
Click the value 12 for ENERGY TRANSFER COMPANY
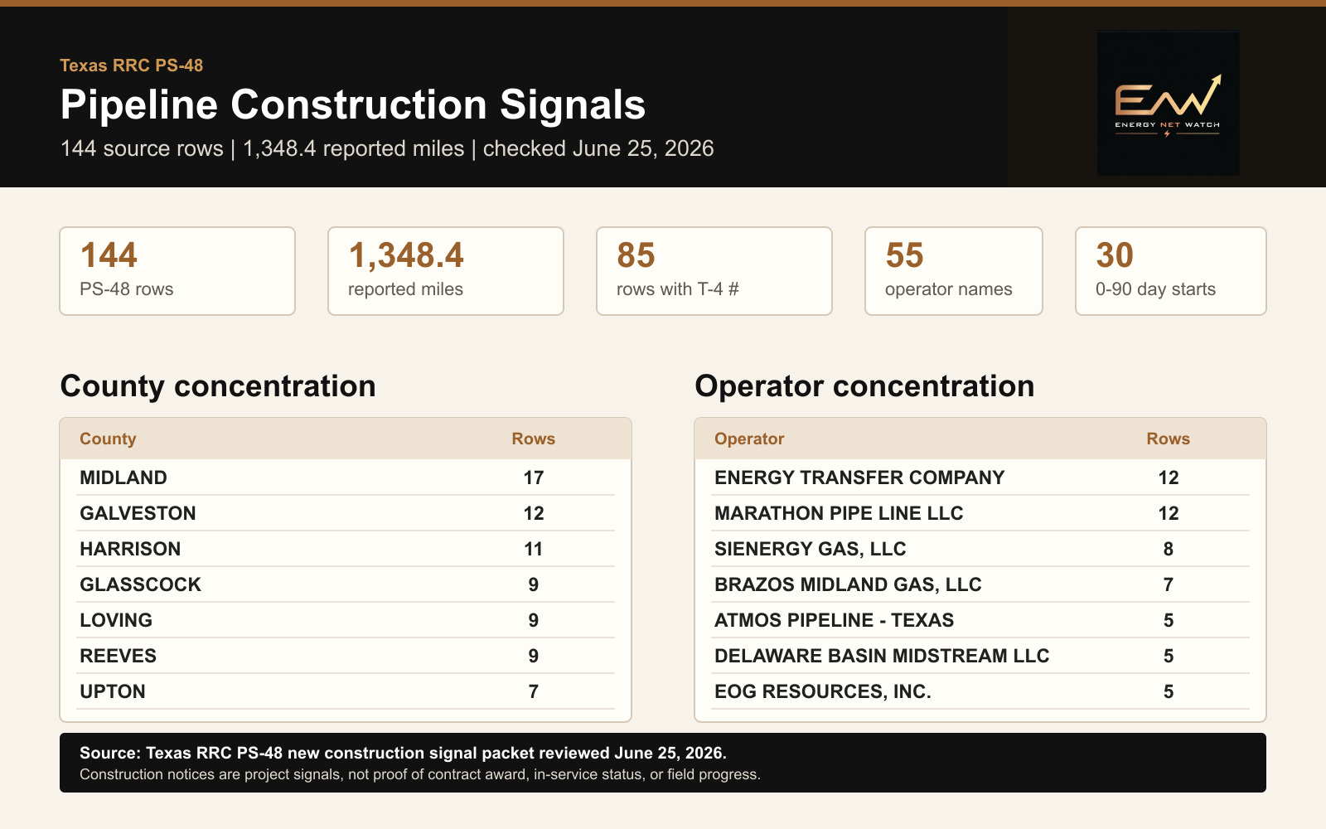pos(1169,478)
